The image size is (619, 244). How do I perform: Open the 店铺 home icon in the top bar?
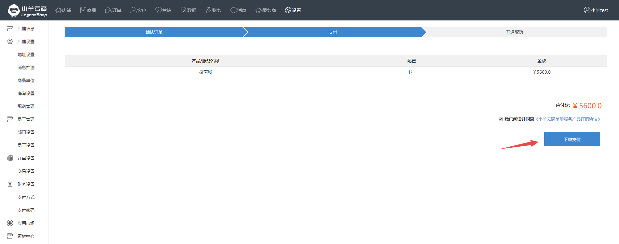point(59,10)
